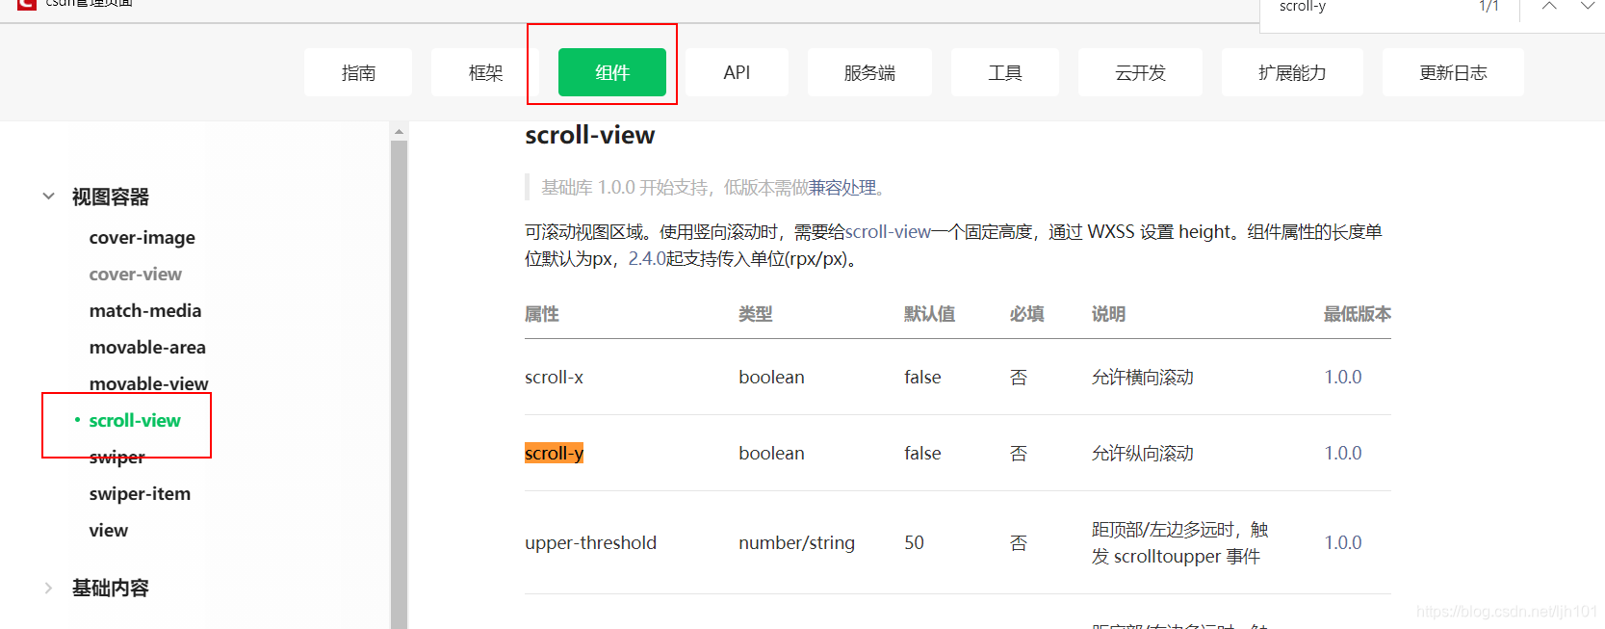
Task: Follow the 2.4.0 version link
Action: tap(647, 259)
